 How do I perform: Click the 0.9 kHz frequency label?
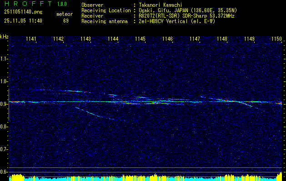pyautogui.click(x=4, y=104)
